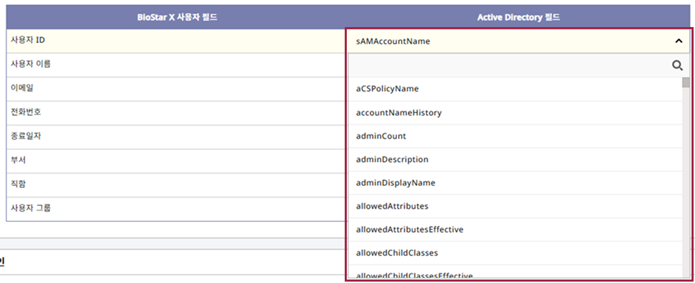This screenshot has width=695, height=283.
Task: Select the 사용자 이름 field row
Action: 174,65
